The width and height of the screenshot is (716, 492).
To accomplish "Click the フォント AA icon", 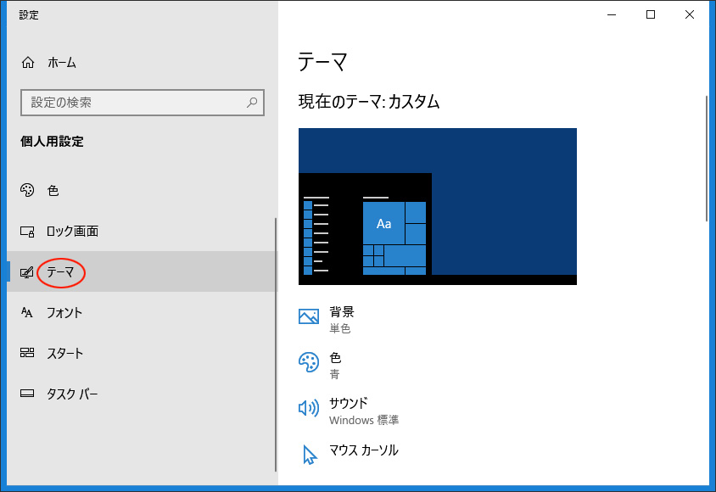I will pyautogui.click(x=27, y=313).
